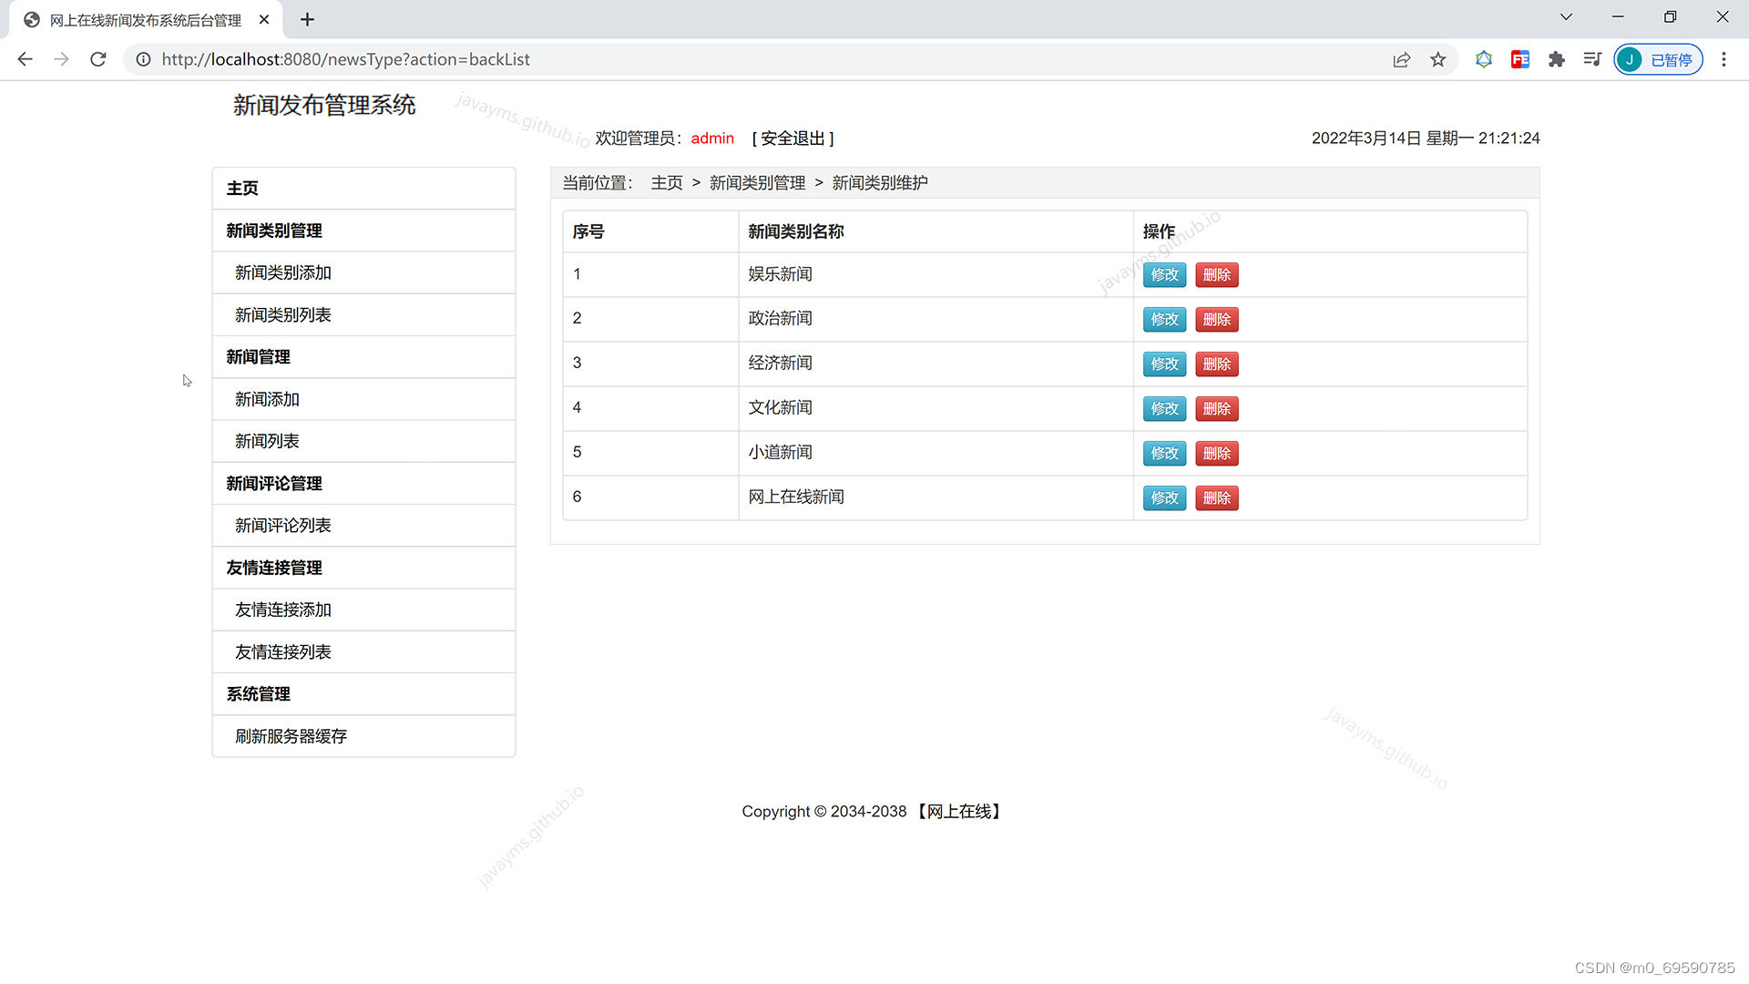This screenshot has width=1749, height=984.
Task: Expand the tab search chevron
Action: pos(1566,17)
